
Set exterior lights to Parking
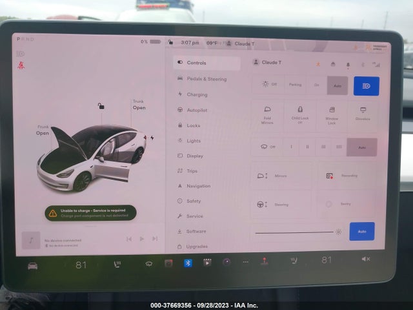[295, 85]
